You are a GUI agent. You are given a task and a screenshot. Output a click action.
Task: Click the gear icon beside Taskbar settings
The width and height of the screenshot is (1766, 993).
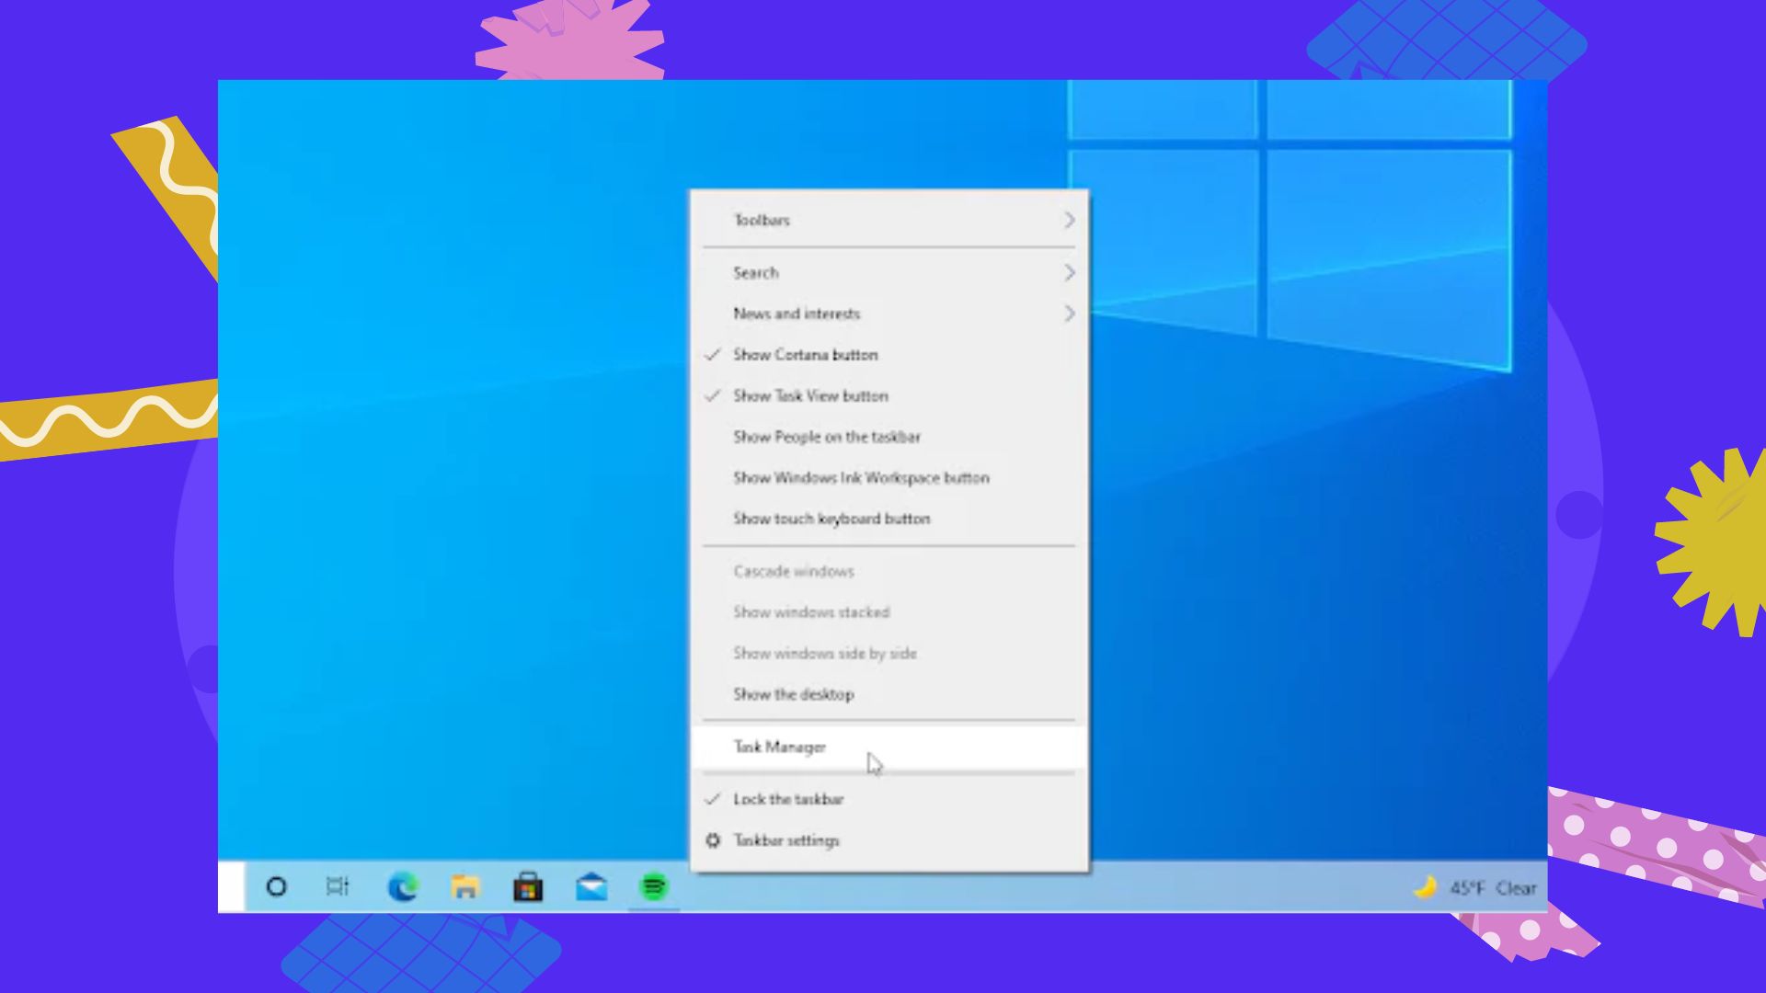coord(713,840)
